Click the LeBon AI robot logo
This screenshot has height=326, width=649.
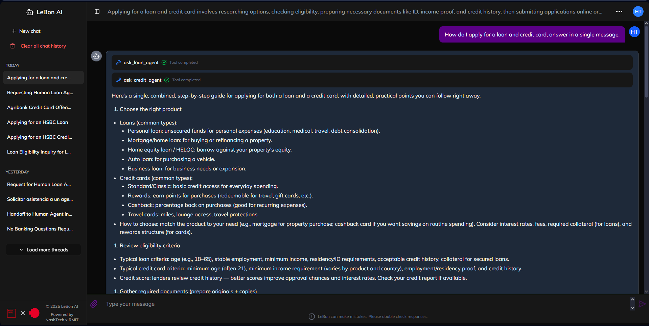tap(30, 12)
